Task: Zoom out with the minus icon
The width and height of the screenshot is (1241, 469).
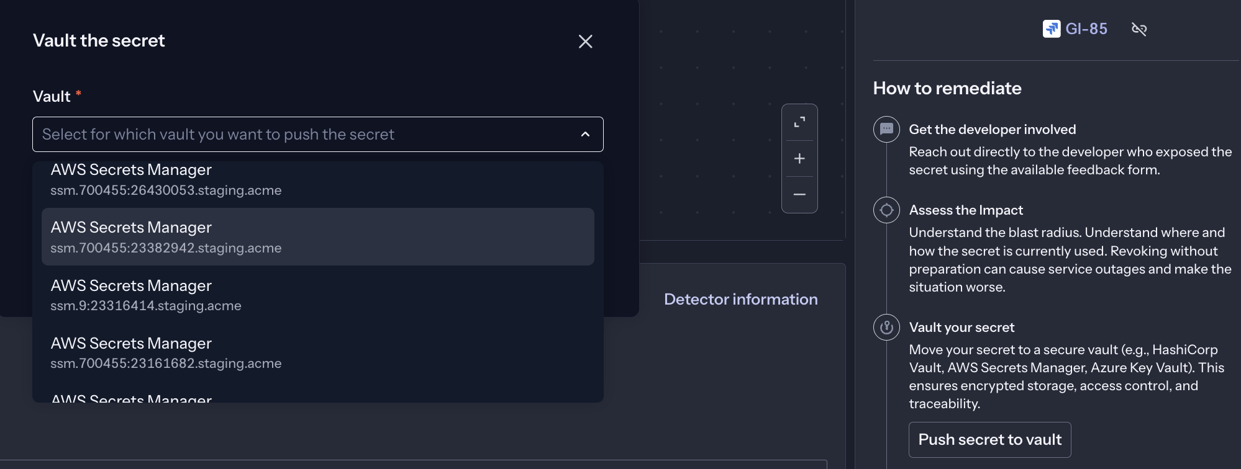Action: 799,195
